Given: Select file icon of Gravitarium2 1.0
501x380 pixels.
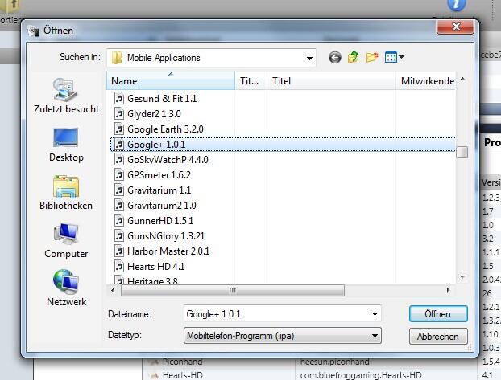Looking at the screenshot, I should tap(119, 206).
